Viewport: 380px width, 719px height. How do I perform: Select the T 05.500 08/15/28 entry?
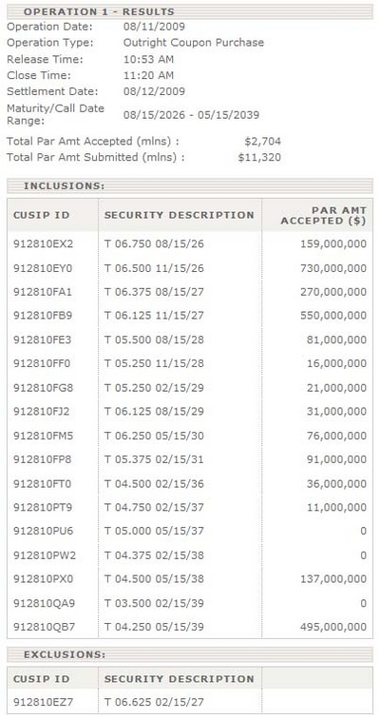coord(154,340)
